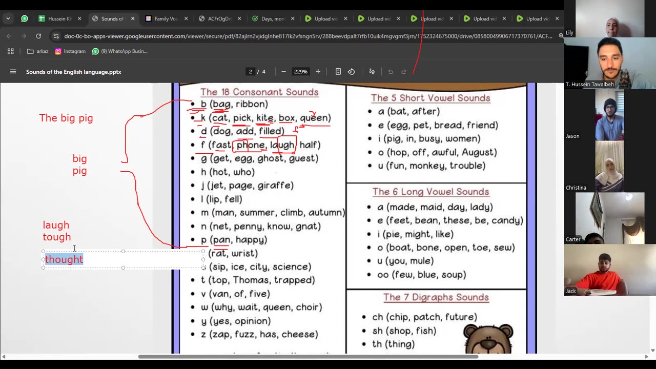The width and height of the screenshot is (656, 369).
Task: Click the heading The 18 Consonant Sounds
Action: click(x=259, y=92)
